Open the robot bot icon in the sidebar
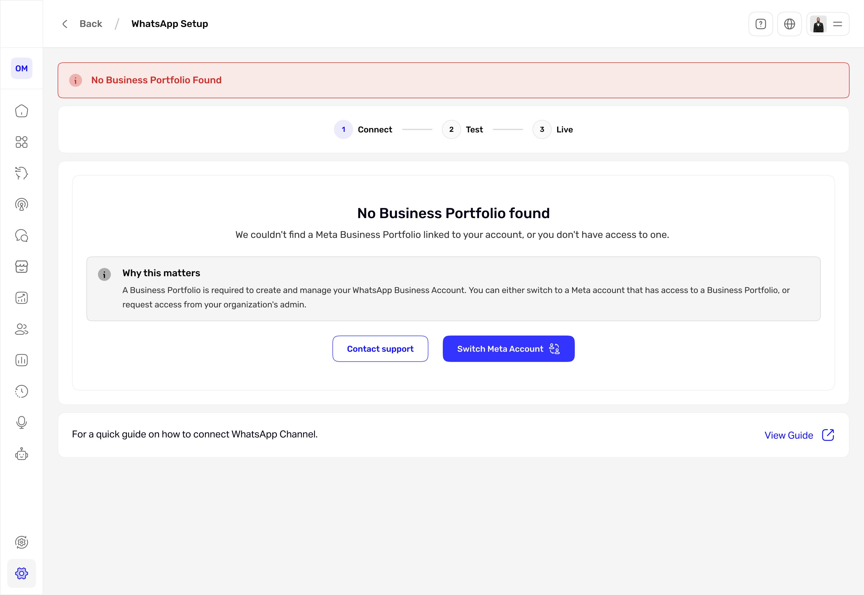 [x=21, y=454]
